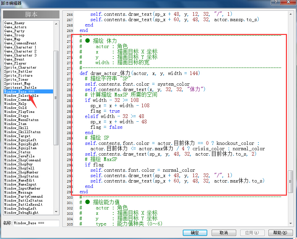Open the Game_Player script
297x239 pixels.
(15, 63)
